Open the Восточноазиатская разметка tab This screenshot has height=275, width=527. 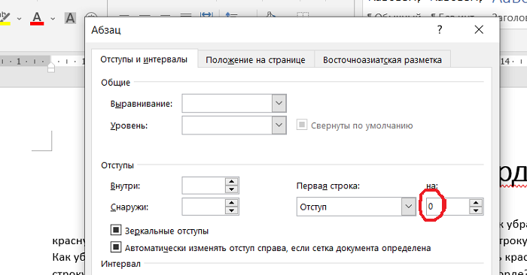[x=382, y=59]
